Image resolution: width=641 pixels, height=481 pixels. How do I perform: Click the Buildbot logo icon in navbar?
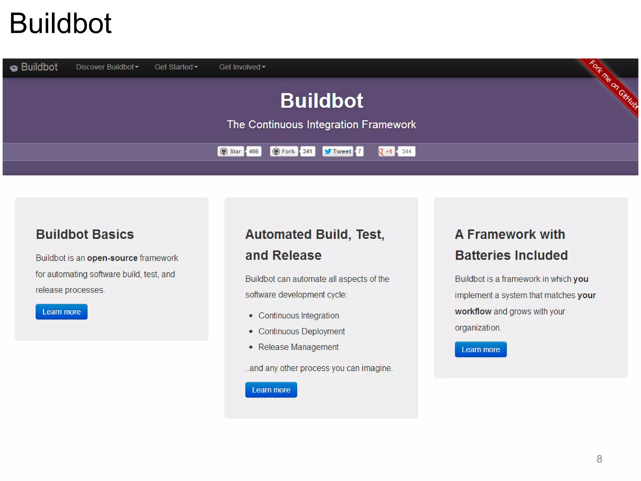(x=14, y=68)
